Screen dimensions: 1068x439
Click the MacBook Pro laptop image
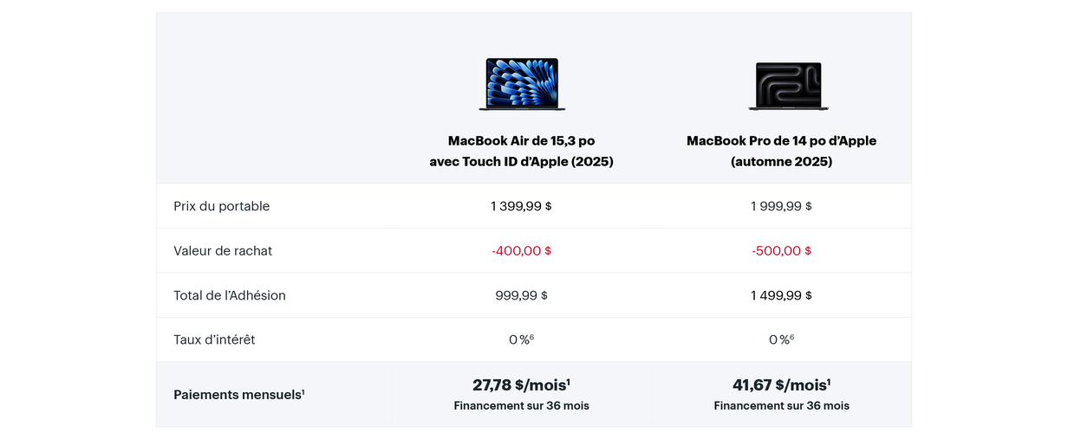788,86
